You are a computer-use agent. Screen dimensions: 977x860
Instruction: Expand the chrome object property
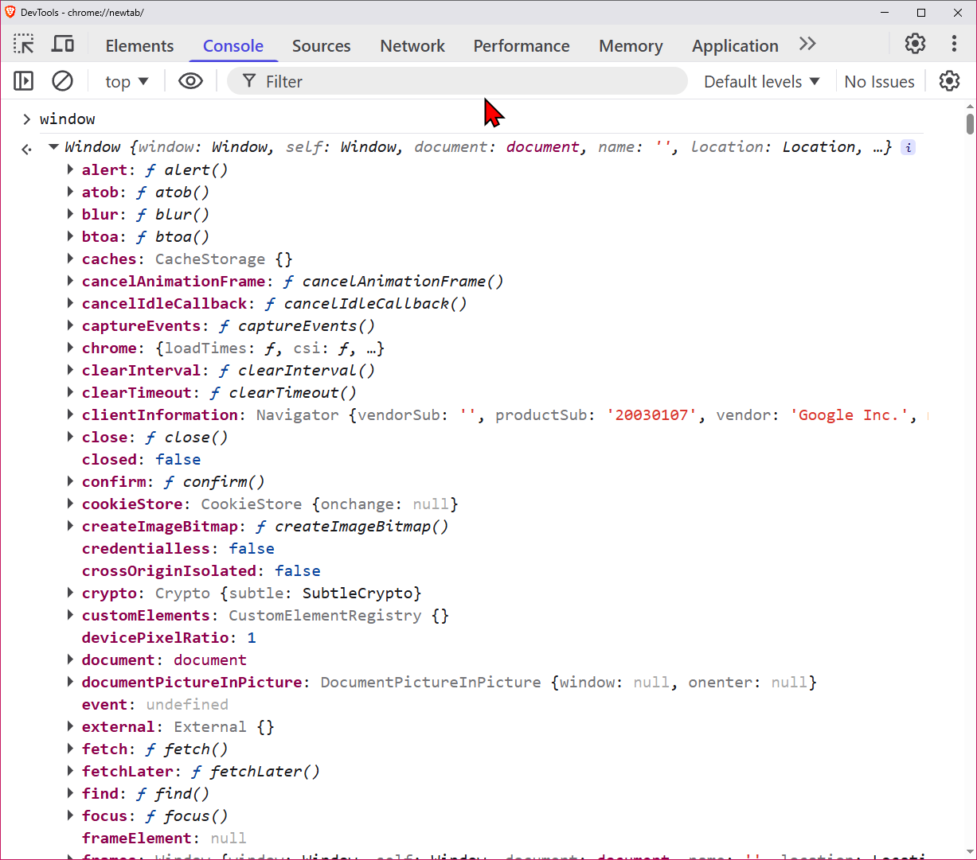(70, 348)
